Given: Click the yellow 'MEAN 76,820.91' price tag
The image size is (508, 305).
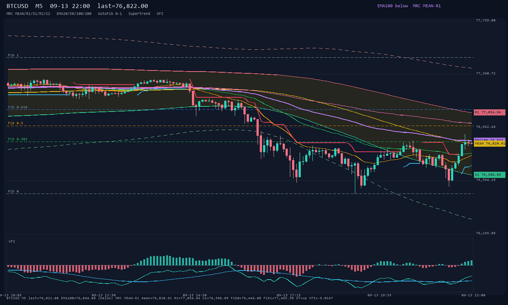Looking at the screenshot, I should coord(489,143).
